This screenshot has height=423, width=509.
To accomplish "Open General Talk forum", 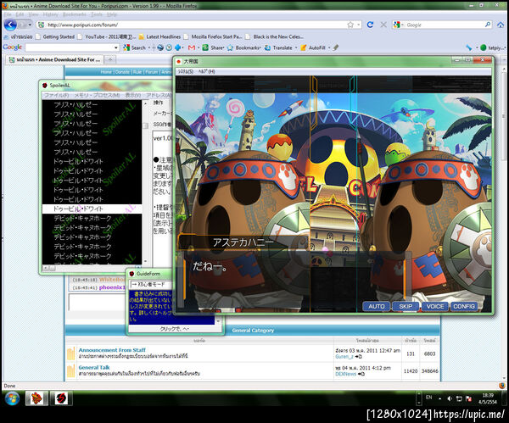I will [94, 367].
